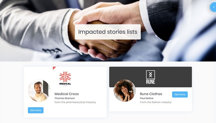Click 'from the pharmaceutical industry' text

(x=75, y=102)
